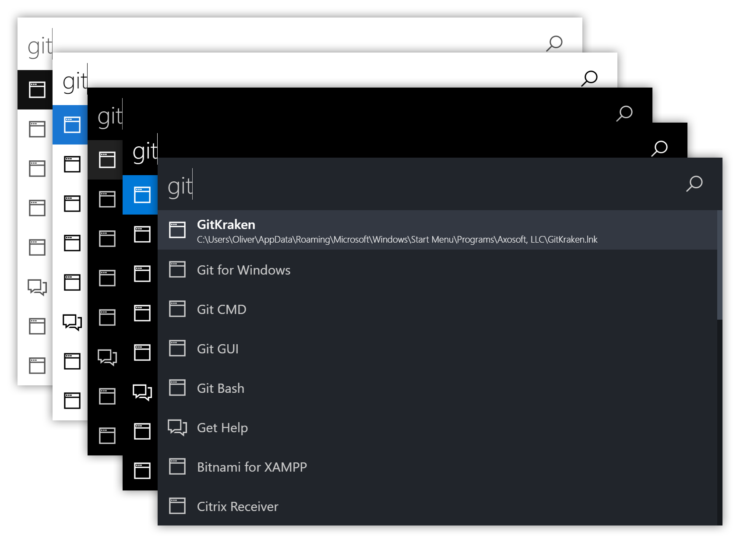Click the Git for Windows result icon
Screen dimensions: 740x543
click(177, 269)
